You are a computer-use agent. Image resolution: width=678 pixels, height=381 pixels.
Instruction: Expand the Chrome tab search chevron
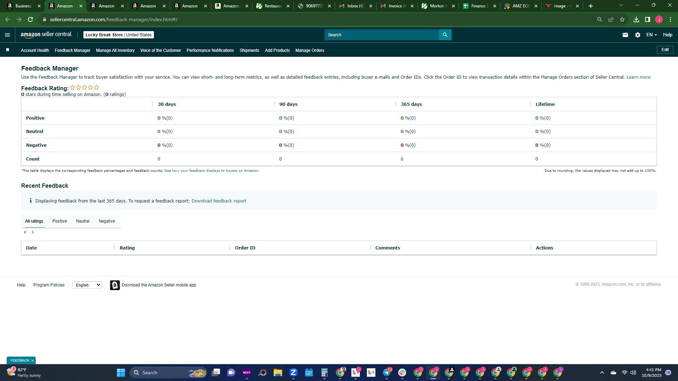[x=621, y=5]
